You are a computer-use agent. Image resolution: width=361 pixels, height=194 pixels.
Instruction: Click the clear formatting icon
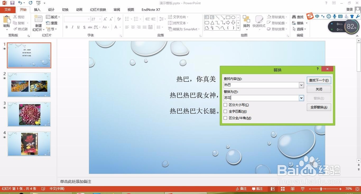coord(119,19)
